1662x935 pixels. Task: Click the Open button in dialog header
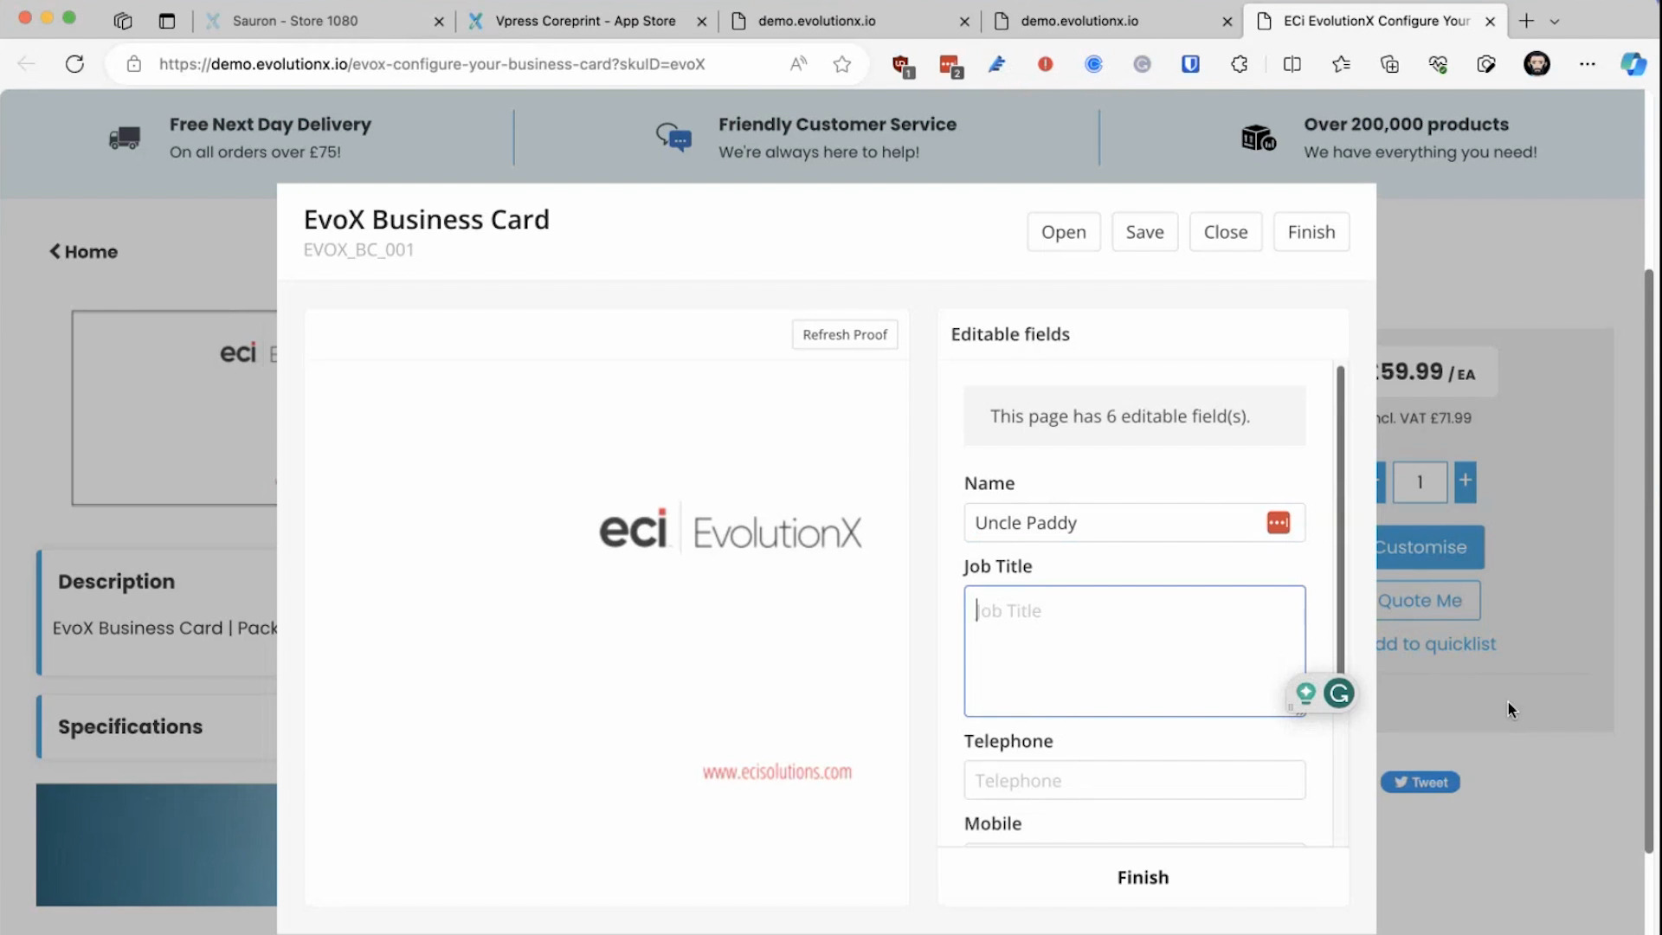pyautogui.click(x=1063, y=232)
